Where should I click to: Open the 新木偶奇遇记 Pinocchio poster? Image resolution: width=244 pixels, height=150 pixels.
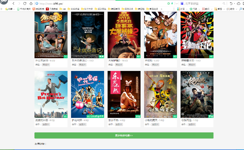[x=88, y=35]
